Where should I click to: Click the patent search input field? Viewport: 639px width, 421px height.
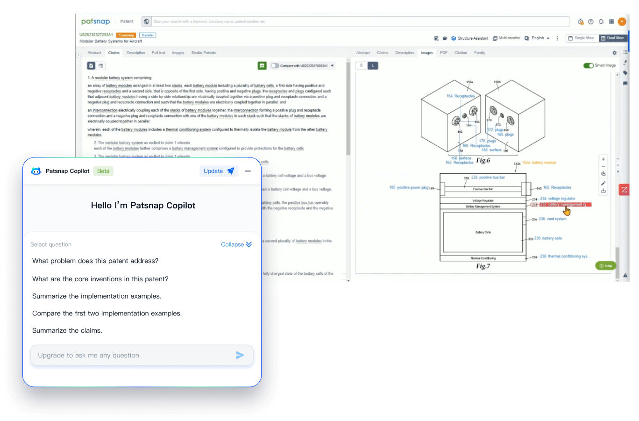(360, 21)
